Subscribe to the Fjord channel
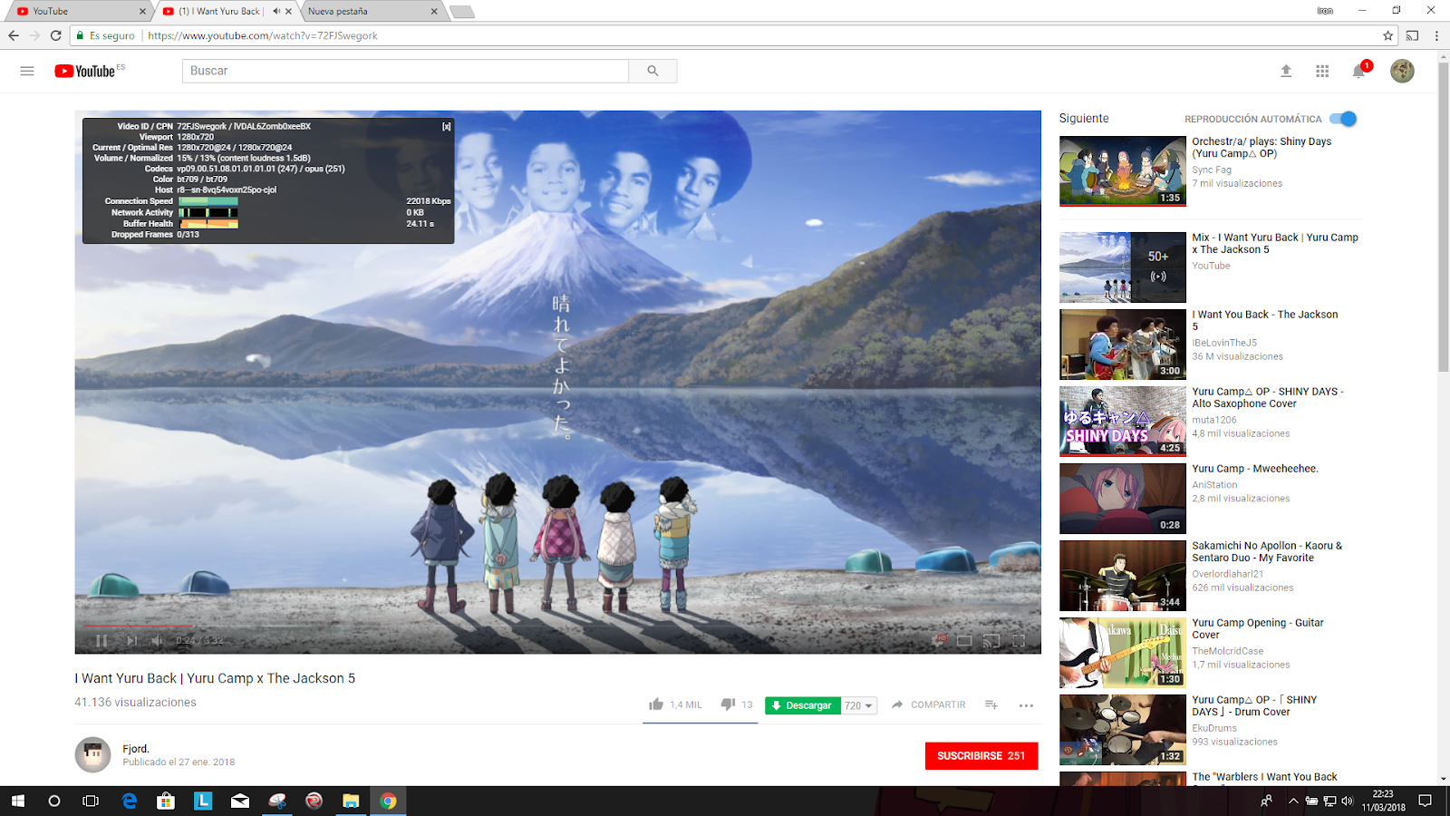This screenshot has height=816, width=1450. [x=981, y=755]
